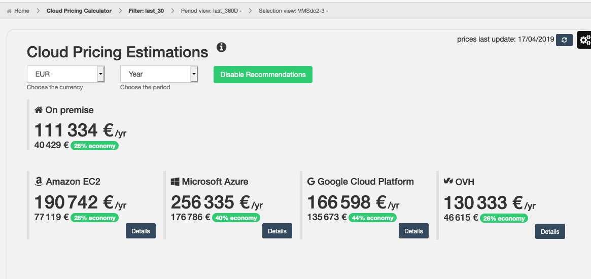Click the 44% economy badge for Google
Image resolution: width=591 pixels, height=279 pixels.
coord(373,218)
